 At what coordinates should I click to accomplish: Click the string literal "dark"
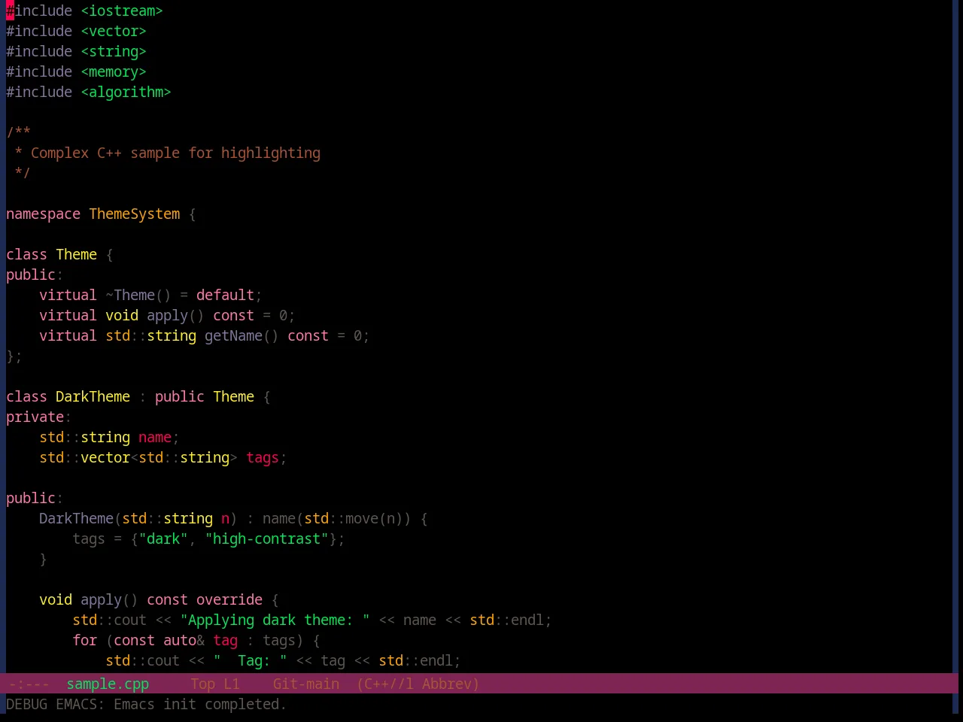click(x=163, y=538)
